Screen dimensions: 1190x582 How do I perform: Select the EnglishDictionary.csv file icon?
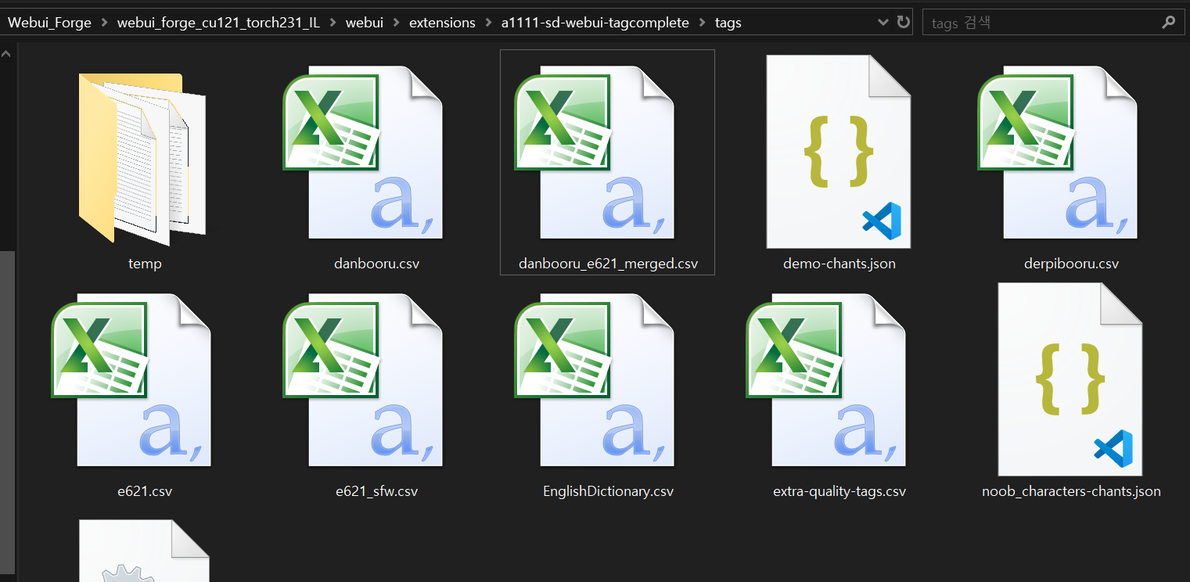(594, 380)
